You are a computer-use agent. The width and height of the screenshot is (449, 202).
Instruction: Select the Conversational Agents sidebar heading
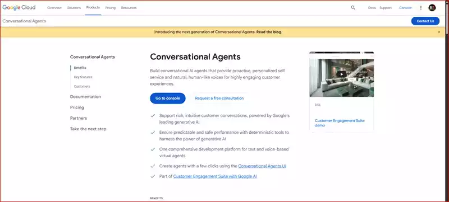93,57
